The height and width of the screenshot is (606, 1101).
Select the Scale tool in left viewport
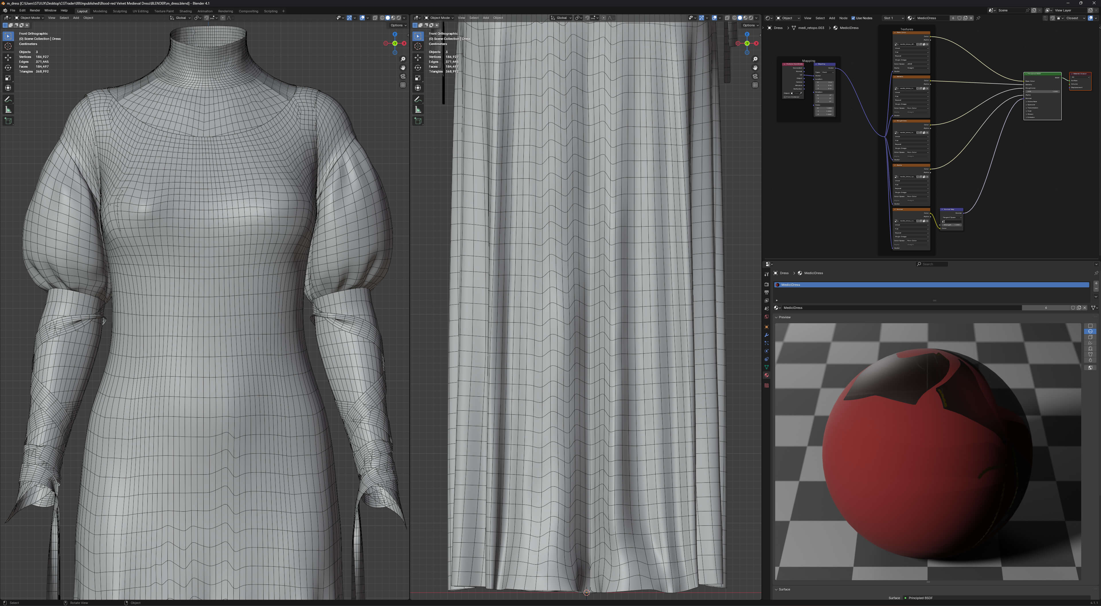(x=8, y=78)
